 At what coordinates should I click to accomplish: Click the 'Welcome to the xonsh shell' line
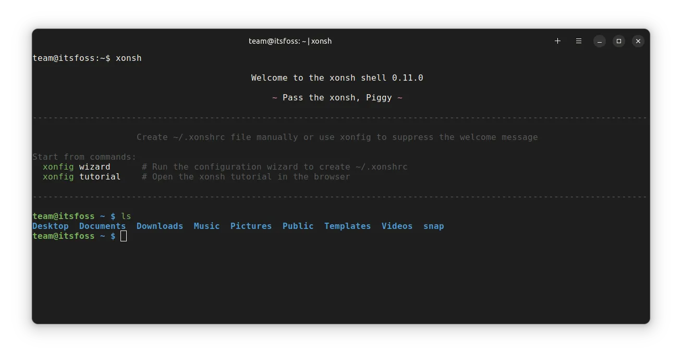pos(337,78)
